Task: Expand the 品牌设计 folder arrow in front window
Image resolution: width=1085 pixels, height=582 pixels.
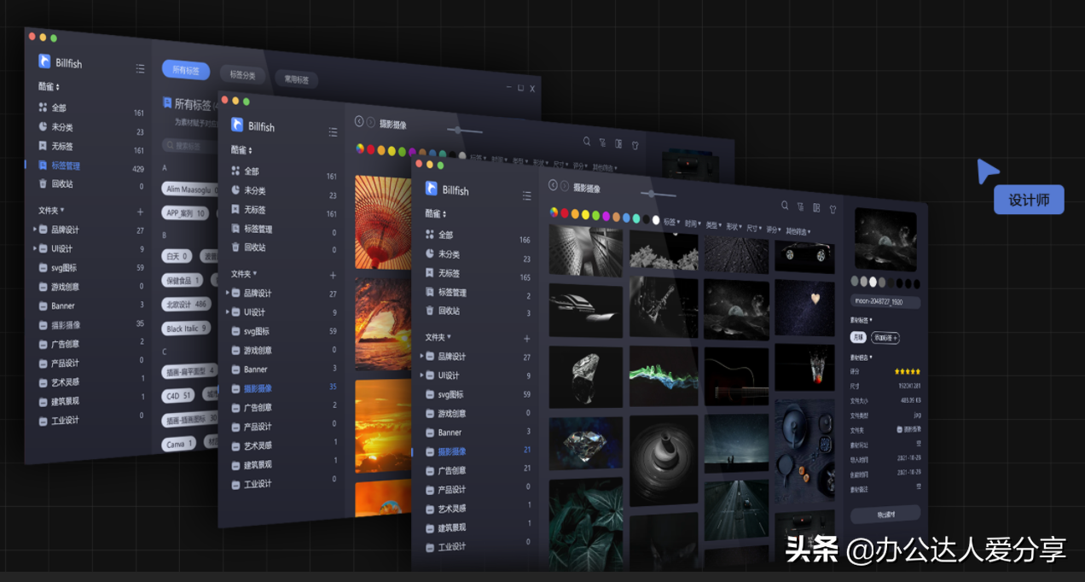Action: (421, 356)
